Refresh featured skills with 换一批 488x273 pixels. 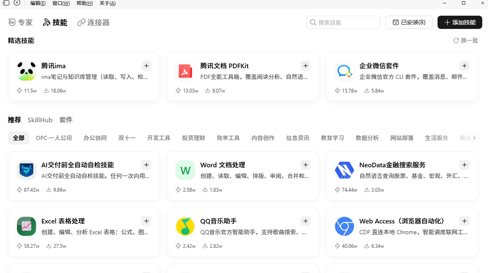(x=466, y=41)
